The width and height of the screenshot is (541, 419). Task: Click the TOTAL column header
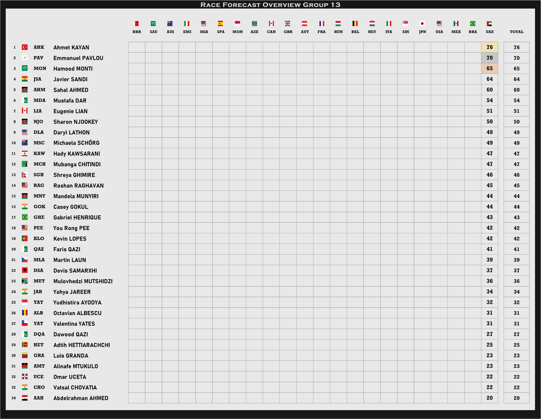click(x=516, y=32)
